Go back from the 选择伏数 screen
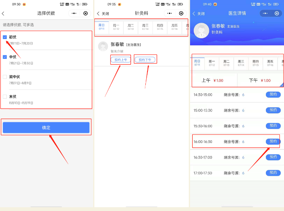 [x=3, y=13]
